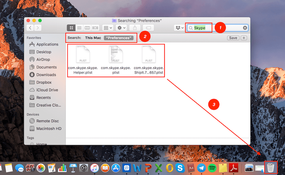Click the Share toolbar button
This screenshot has height=175, width=285.
click(135, 28)
